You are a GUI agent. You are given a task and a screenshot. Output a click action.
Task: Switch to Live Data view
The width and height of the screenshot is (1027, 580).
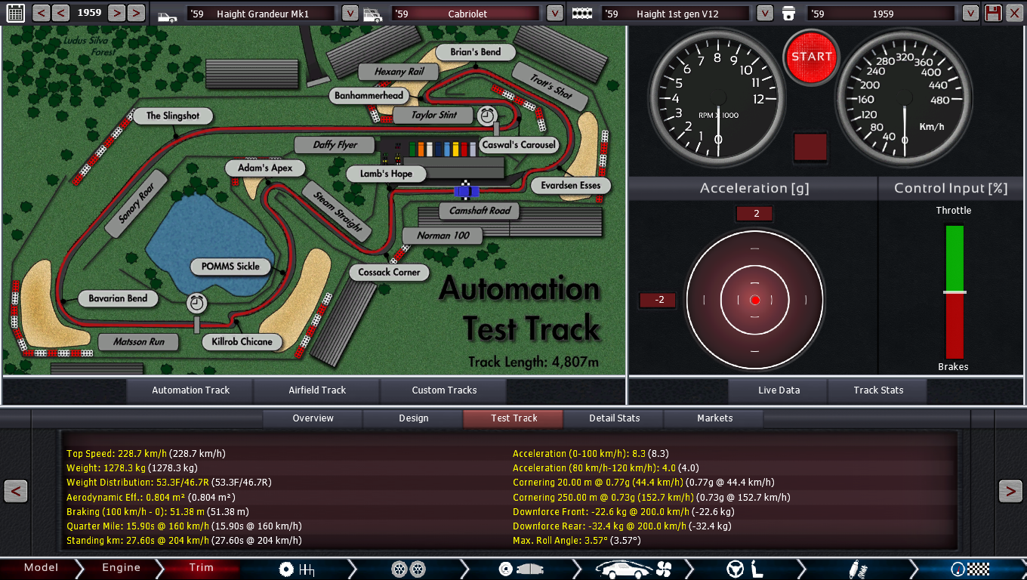pos(779,390)
